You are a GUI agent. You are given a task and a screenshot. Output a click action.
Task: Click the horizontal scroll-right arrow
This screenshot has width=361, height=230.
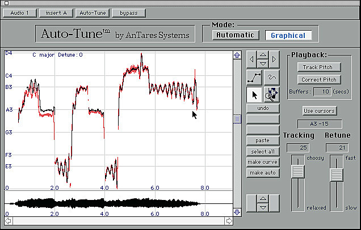tap(229, 221)
